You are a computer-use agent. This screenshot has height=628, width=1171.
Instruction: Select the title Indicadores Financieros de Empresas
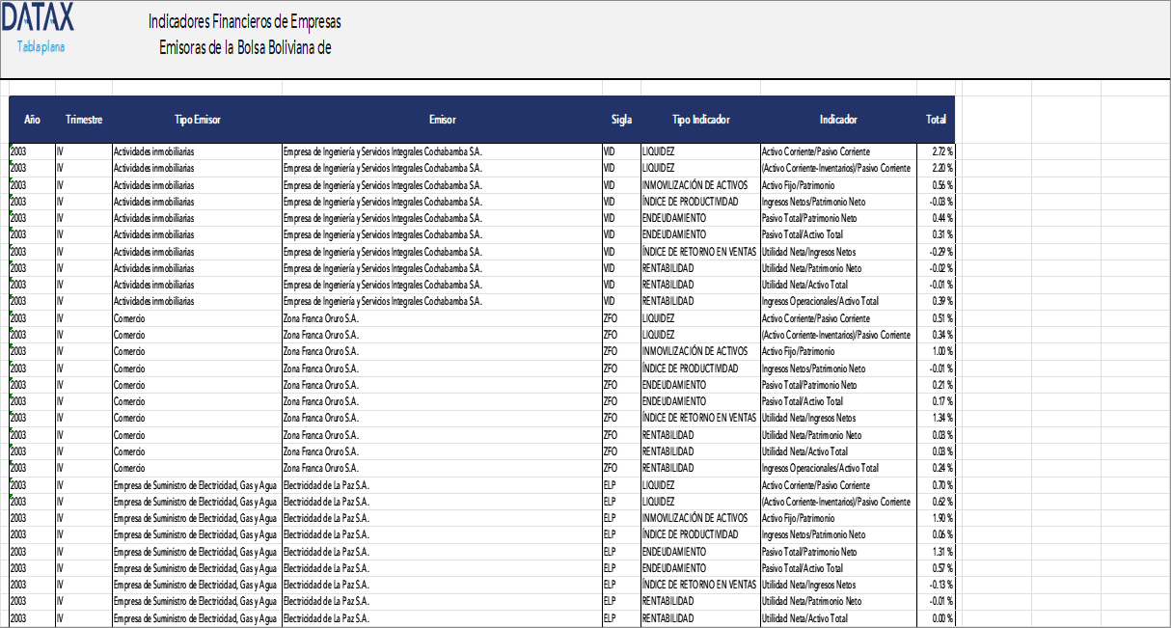pyautogui.click(x=245, y=22)
